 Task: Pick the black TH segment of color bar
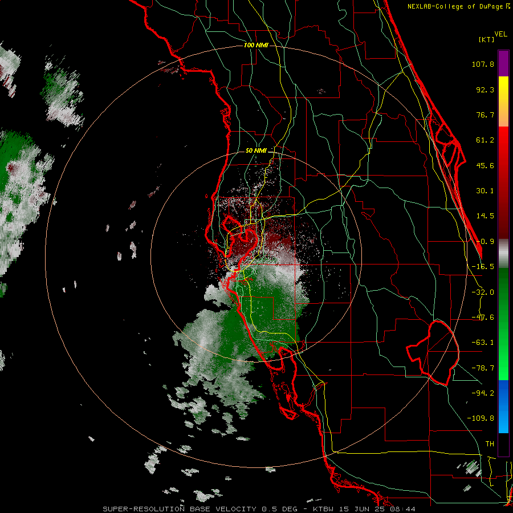pyautogui.click(x=503, y=444)
